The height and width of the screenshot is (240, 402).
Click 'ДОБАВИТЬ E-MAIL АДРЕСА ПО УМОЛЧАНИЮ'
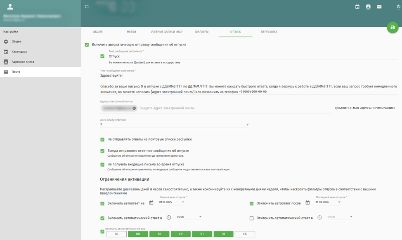[364, 108]
